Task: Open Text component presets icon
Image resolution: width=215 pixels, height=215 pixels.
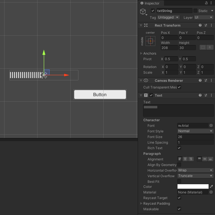Action: (206, 95)
